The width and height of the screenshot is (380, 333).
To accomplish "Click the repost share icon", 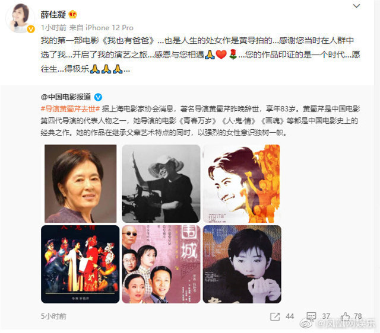I will pos(275,316).
